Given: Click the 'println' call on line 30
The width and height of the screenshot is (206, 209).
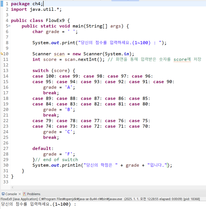Looking at the screenshot, I should pos(71,165).
